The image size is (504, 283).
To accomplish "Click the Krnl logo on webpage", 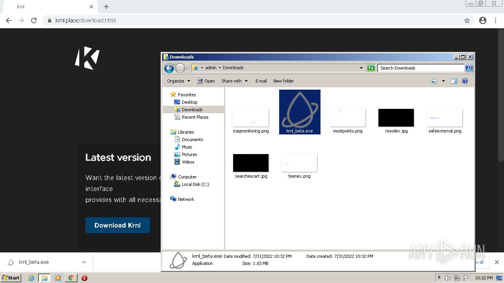I will coord(87,58).
